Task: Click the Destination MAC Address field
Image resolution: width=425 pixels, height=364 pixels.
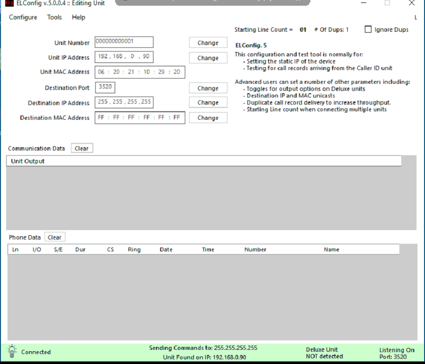Action: [139, 117]
